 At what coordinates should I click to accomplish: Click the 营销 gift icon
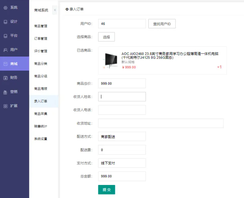[5, 92]
